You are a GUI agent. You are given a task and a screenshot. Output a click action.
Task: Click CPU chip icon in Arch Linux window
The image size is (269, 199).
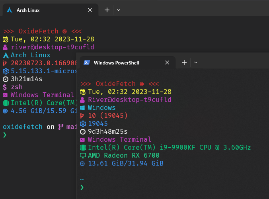point(6,103)
